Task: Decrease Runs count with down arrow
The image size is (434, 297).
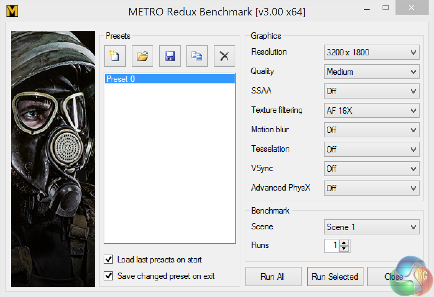Action: (344, 248)
